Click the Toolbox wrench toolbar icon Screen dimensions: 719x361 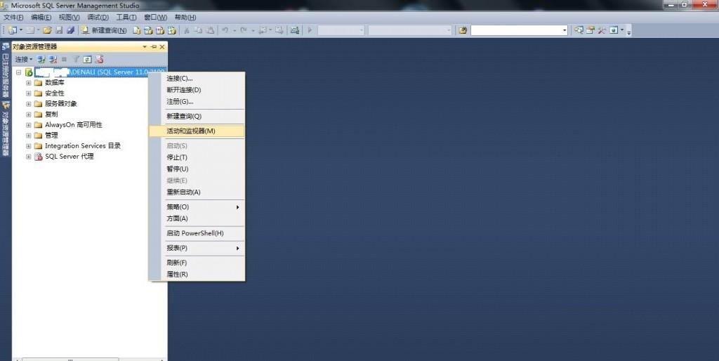(x=602, y=30)
